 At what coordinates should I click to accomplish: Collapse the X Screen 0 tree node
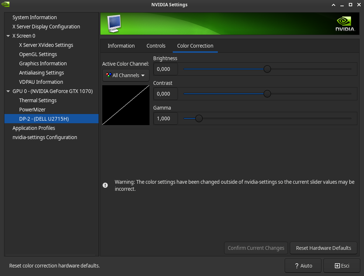coord(8,36)
